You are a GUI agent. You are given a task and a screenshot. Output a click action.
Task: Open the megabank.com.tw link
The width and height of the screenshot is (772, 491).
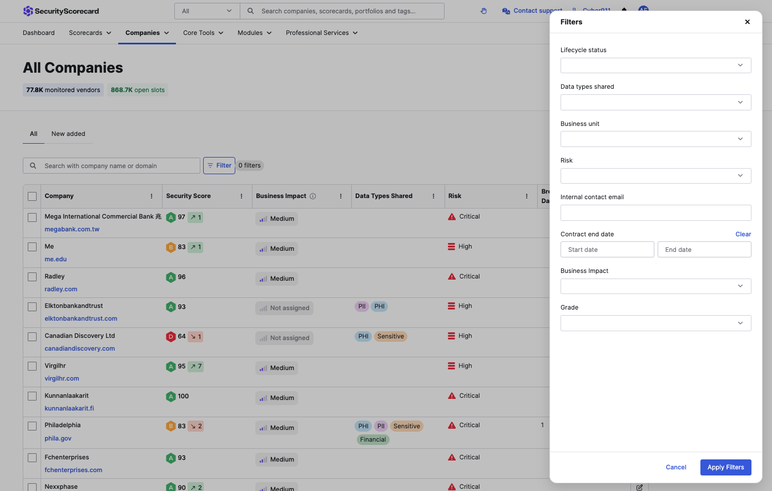(72, 229)
